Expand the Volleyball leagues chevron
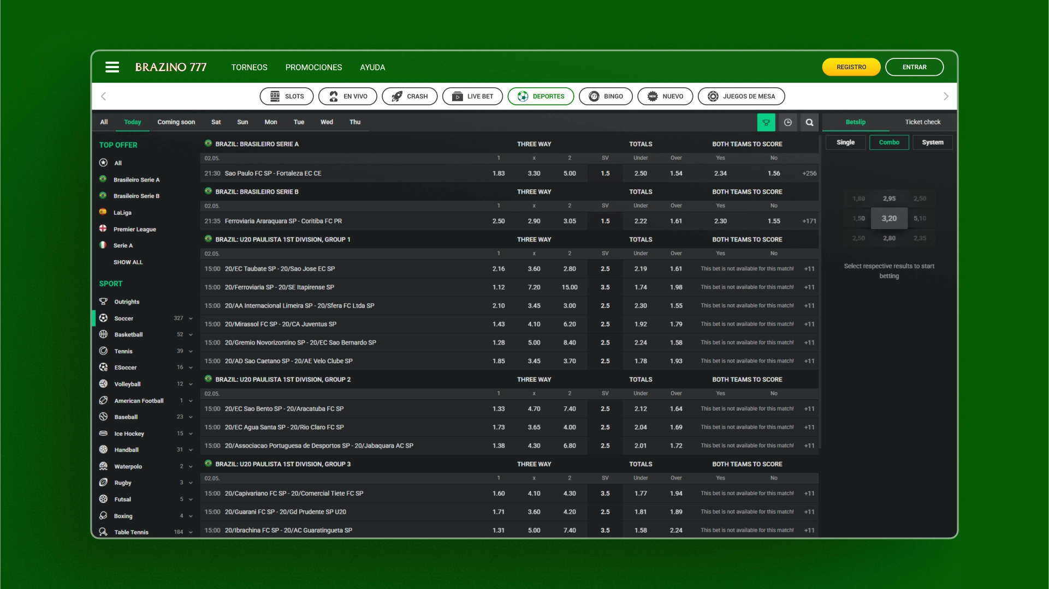This screenshot has width=1049, height=589. [191, 384]
